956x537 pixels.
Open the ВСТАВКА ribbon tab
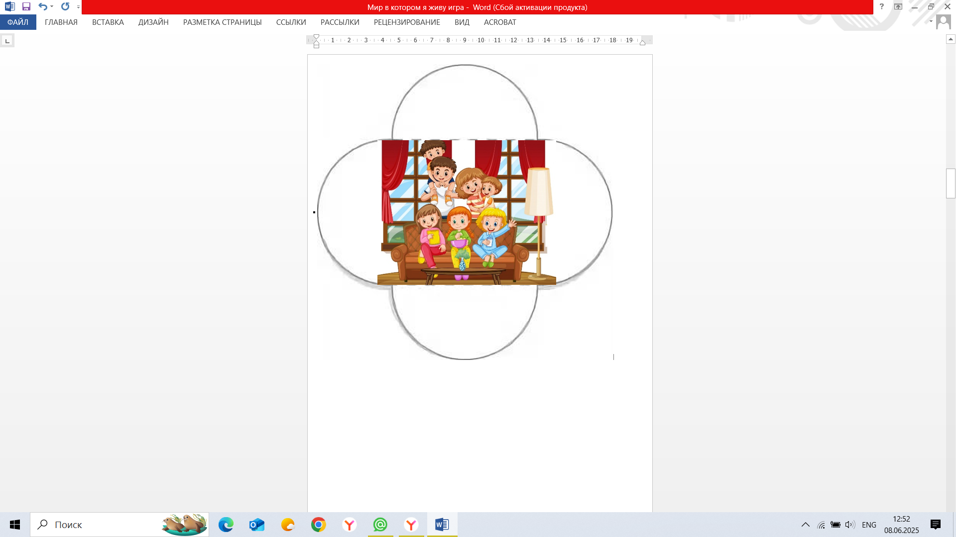pos(108,22)
